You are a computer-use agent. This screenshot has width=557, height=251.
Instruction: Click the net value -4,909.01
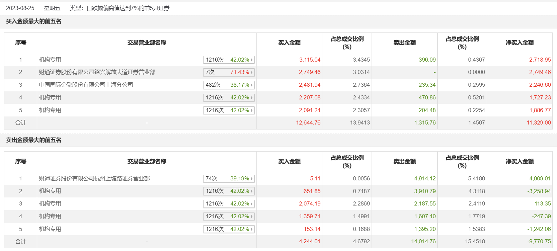pos(539,179)
